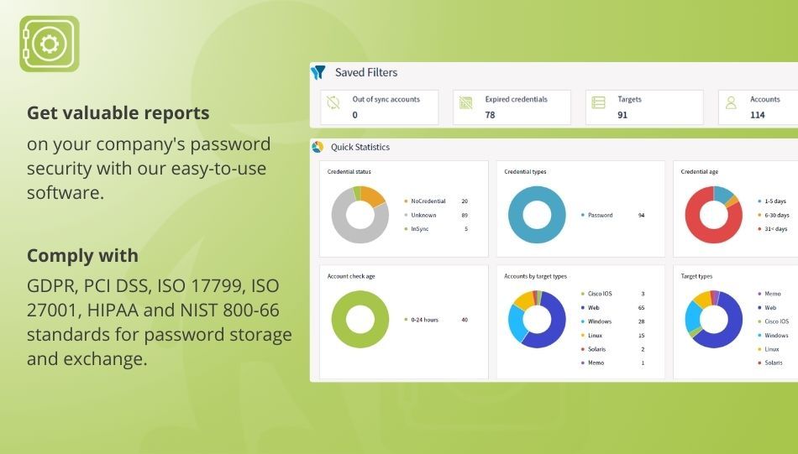Click Memo in Target types legend
The height and width of the screenshot is (454, 798).
coord(769,294)
